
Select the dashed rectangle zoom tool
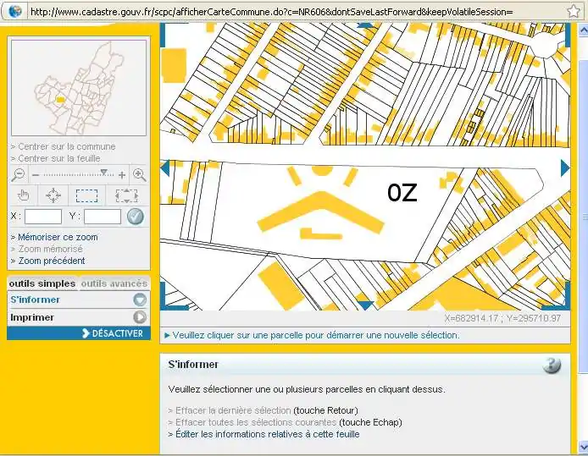coord(86,195)
